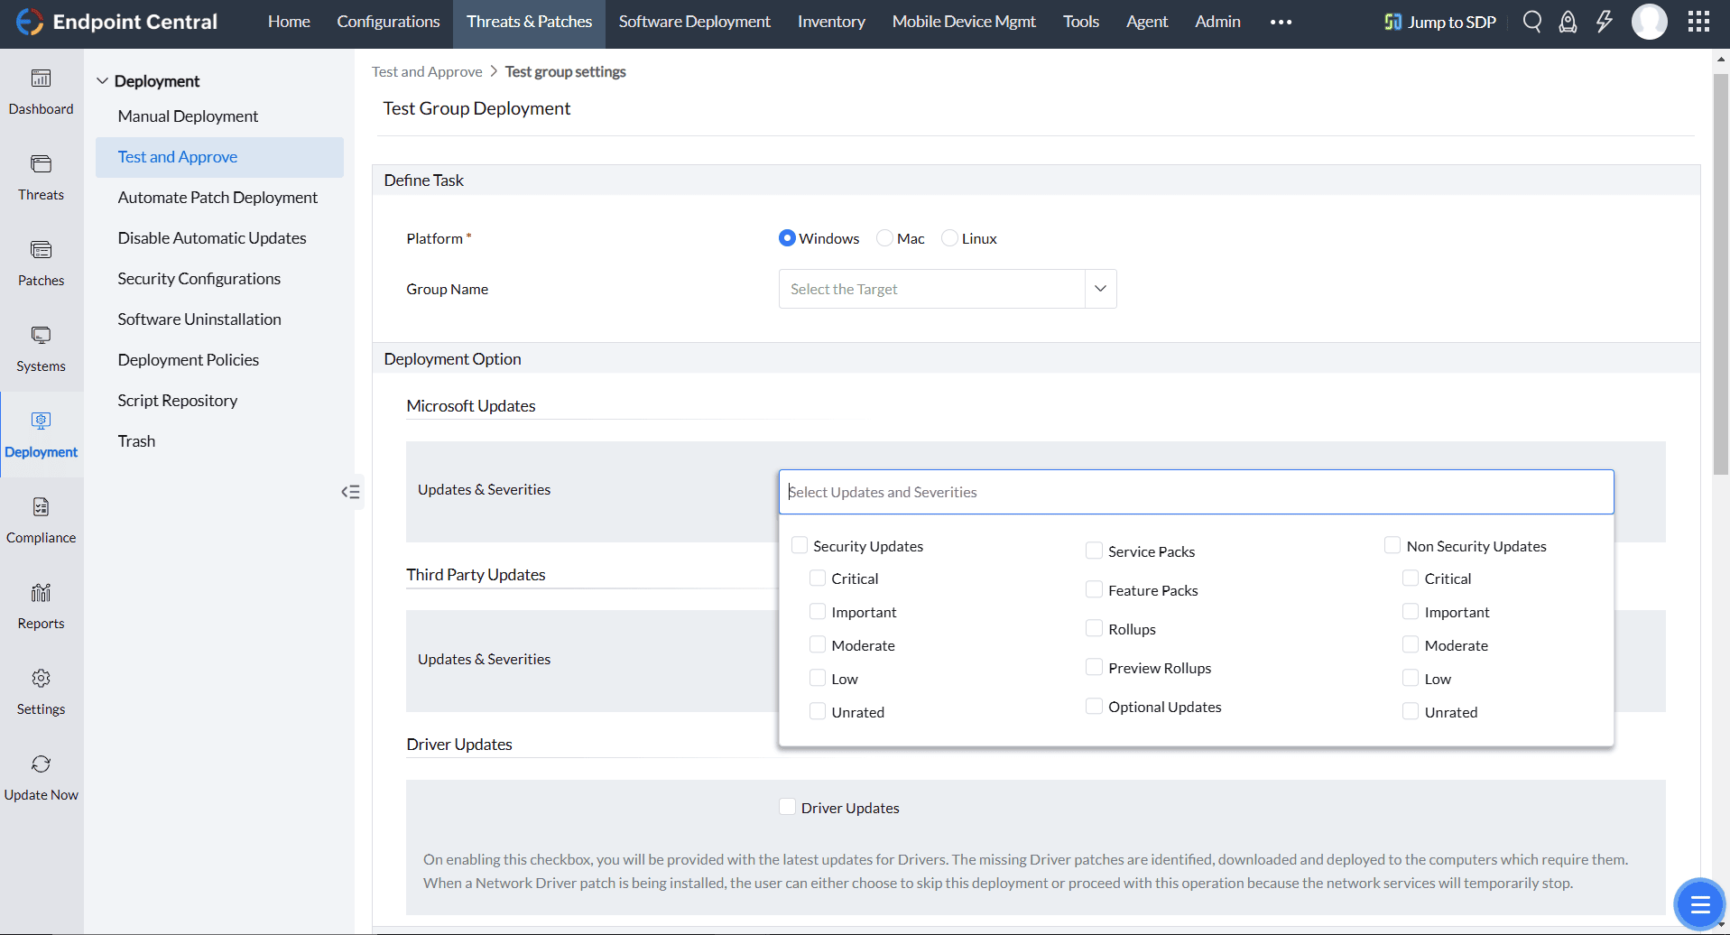This screenshot has height=935, width=1730.
Task: Open the Software Deployment menu
Action: [694, 22]
